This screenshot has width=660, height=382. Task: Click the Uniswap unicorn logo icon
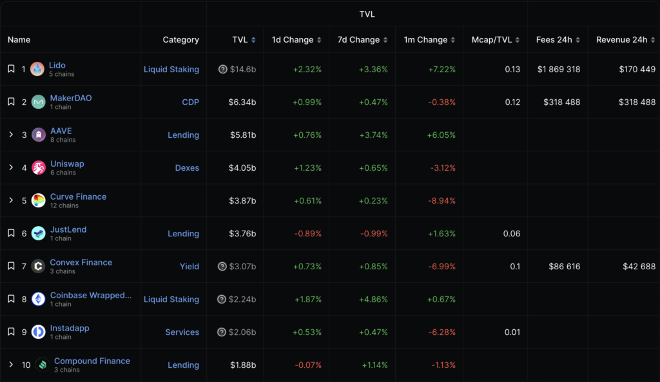pos(39,167)
